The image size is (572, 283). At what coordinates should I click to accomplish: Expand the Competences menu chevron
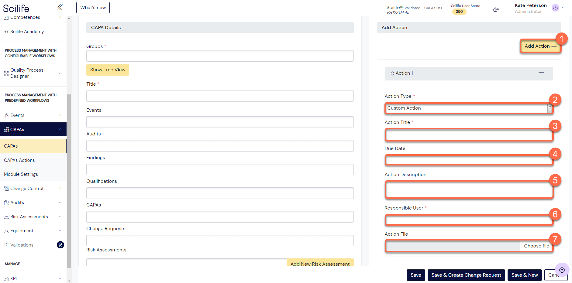60,17
